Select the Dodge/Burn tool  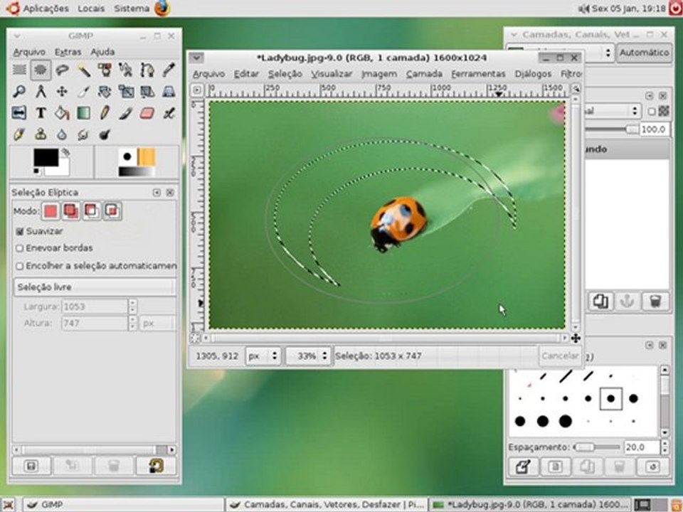tap(105, 134)
